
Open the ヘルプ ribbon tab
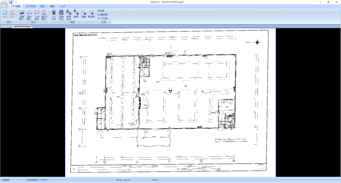click(x=62, y=6)
